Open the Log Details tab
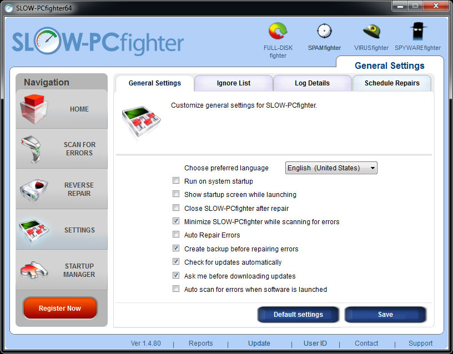The height and width of the screenshot is (354, 453). point(312,83)
